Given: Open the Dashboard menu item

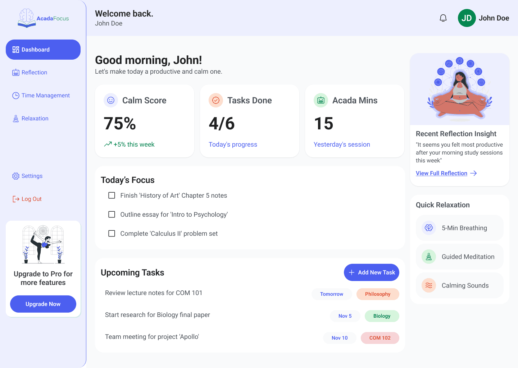Looking at the screenshot, I should pos(43,50).
